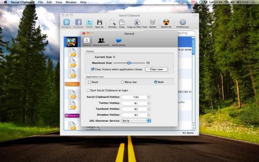Open the View menu
Screen dimensions: 259x162
(x=59, y=2)
